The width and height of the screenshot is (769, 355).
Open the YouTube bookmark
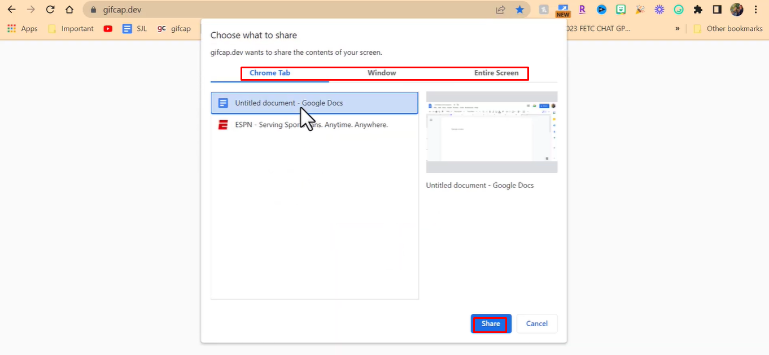[x=107, y=28]
